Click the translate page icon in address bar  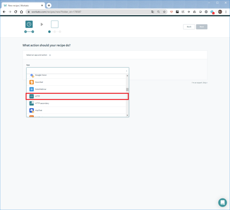point(153,12)
